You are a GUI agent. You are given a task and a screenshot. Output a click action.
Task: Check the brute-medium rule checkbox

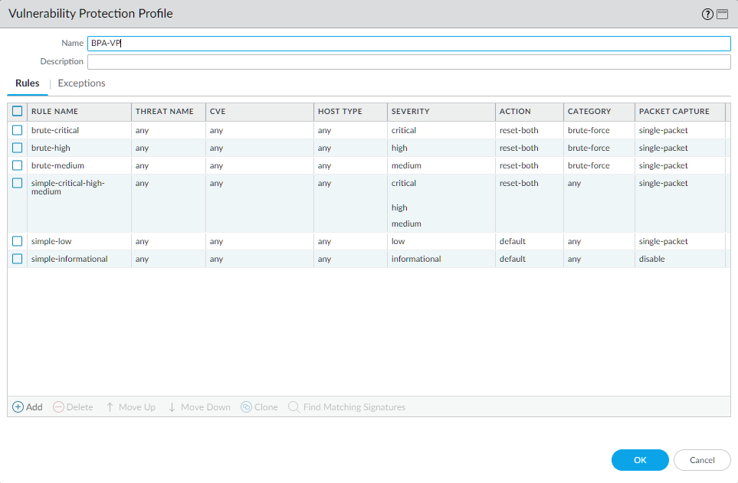(18, 165)
